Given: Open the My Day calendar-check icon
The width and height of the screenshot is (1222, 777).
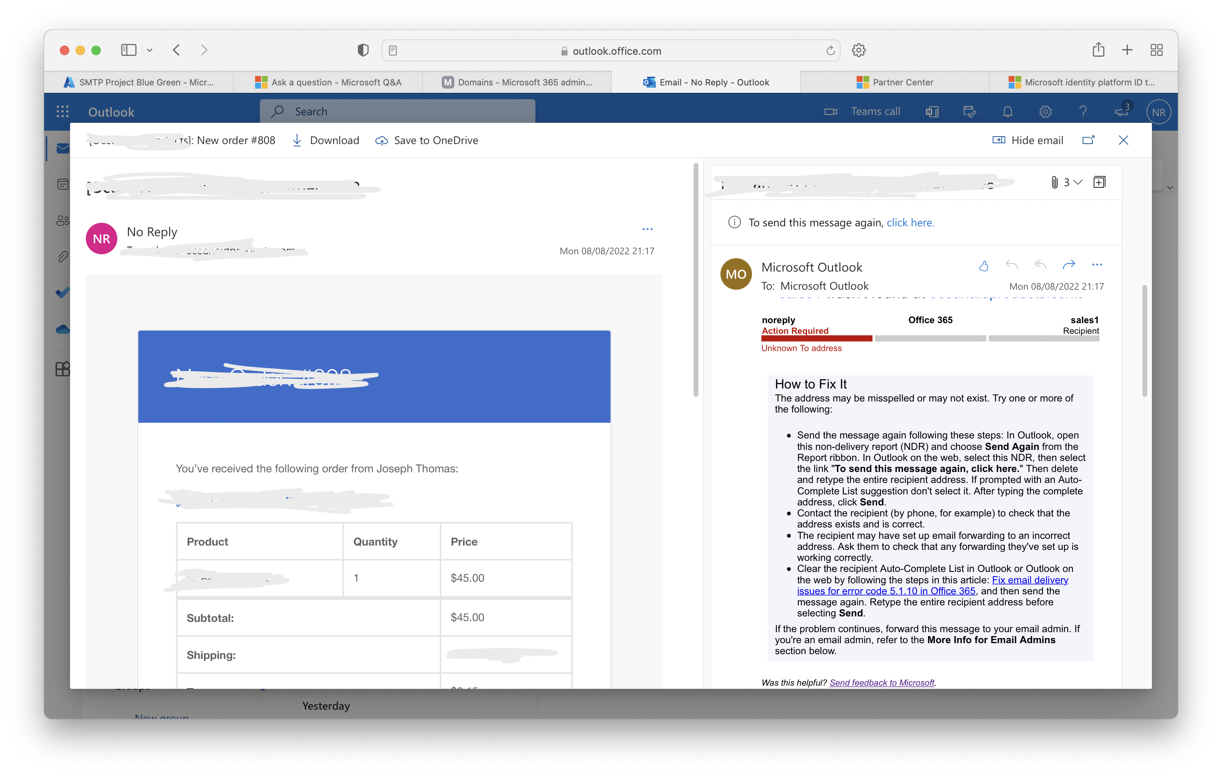Looking at the screenshot, I should (x=969, y=112).
